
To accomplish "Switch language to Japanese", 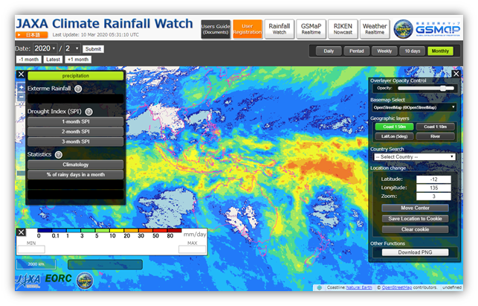I will (x=32, y=35).
